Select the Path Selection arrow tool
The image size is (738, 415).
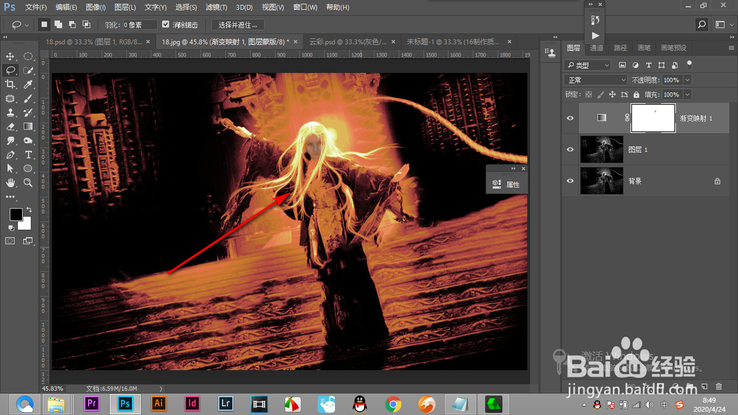click(x=10, y=169)
